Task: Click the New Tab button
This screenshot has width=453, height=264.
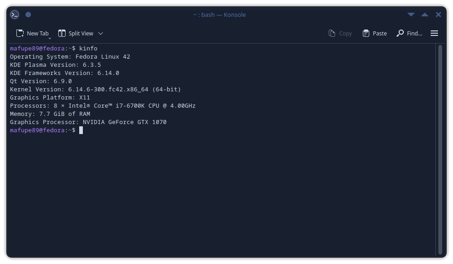Action: coord(32,34)
